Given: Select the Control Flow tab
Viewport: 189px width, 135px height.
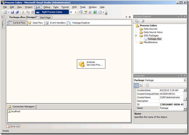Looking at the screenshot, I should click(17, 23).
